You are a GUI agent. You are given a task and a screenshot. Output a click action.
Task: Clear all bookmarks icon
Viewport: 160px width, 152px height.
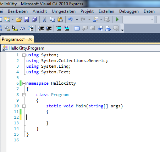tap(116, 28)
